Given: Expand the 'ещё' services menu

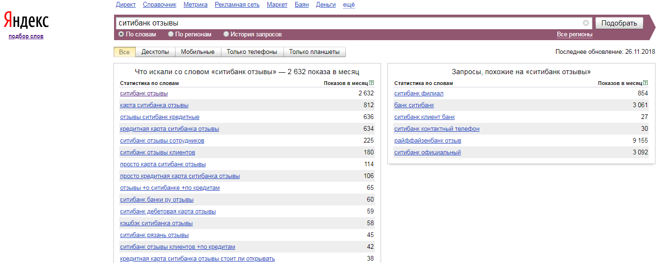Looking at the screenshot, I should [x=349, y=5].
